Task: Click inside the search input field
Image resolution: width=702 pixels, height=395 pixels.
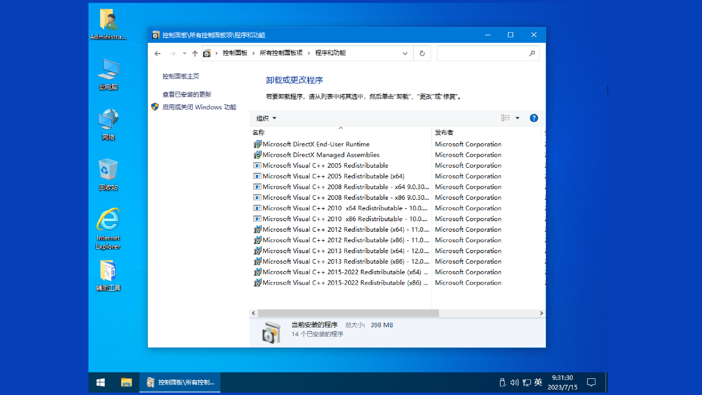Action: [x=484, y=53]
